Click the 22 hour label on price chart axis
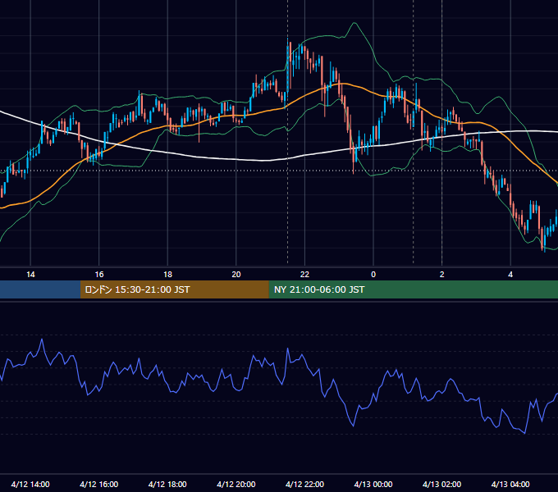Image resolution: width=558 pixels, height=492 pixels. (304, 275)
